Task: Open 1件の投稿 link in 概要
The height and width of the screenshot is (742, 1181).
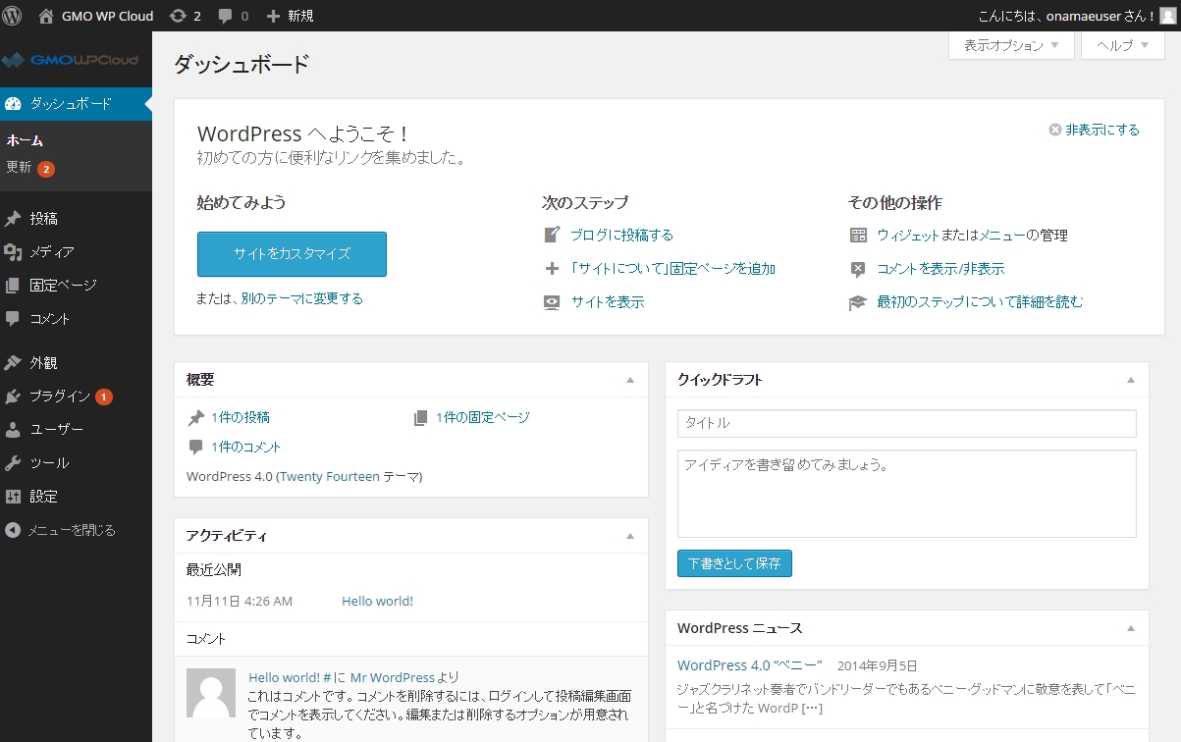Action: pos(241,417)
